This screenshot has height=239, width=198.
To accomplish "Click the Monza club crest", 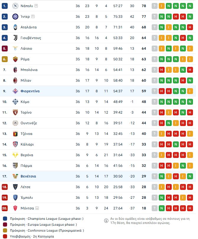I will [15, 208].
